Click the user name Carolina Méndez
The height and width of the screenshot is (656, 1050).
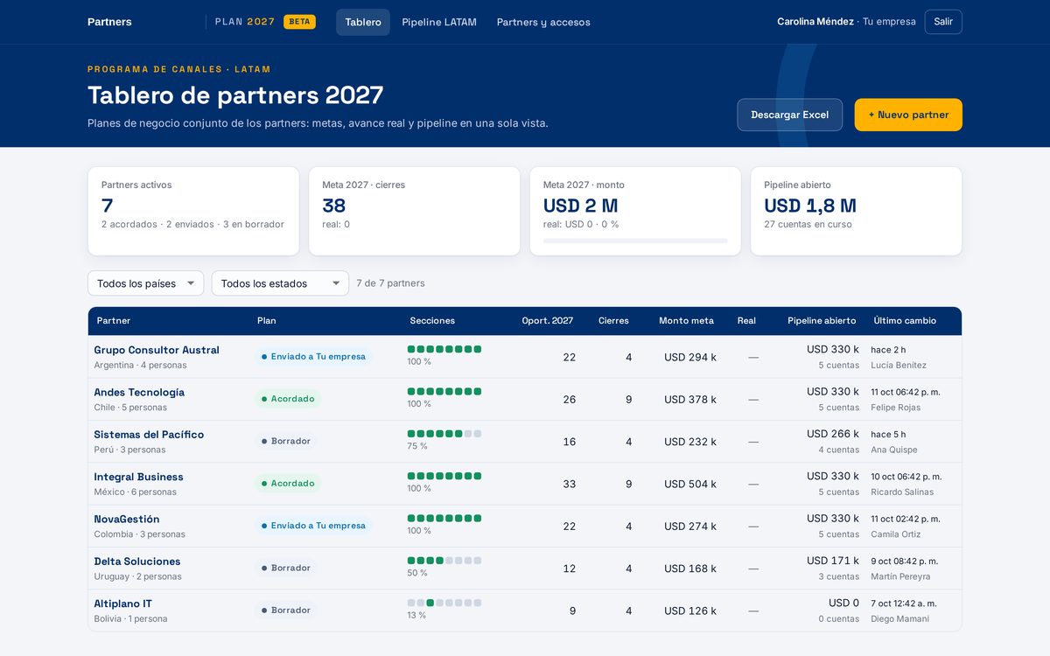tap(815, 22)
